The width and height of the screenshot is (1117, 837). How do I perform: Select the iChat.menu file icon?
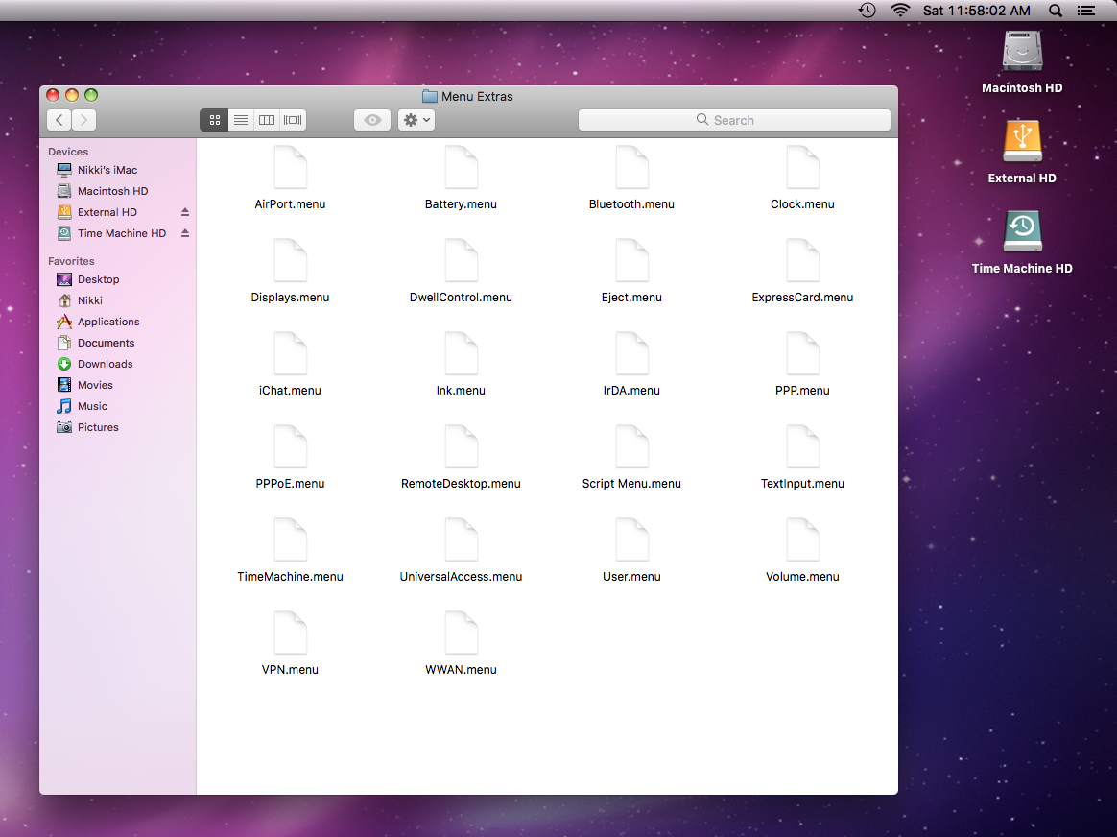tap(290, 354)
